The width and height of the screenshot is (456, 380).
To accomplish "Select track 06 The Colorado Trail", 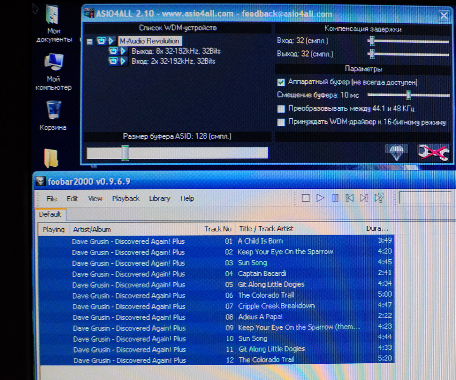I will click(216, 295).
